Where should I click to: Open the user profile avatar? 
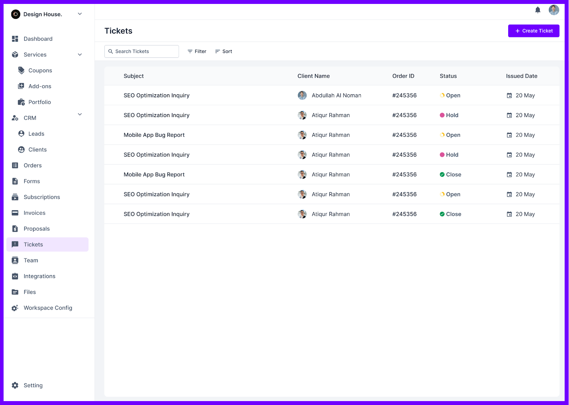pyautogui.click(x=554, y=10)
